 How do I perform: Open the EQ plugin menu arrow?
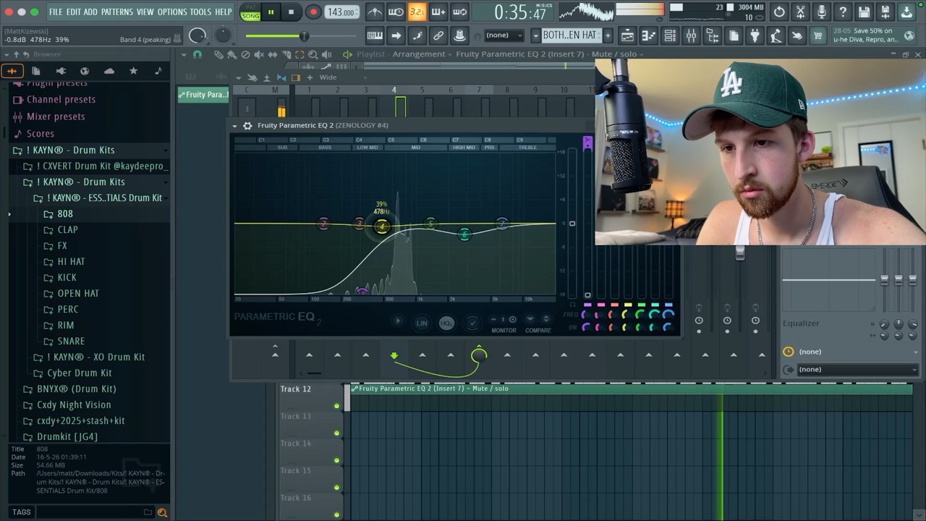234,125
